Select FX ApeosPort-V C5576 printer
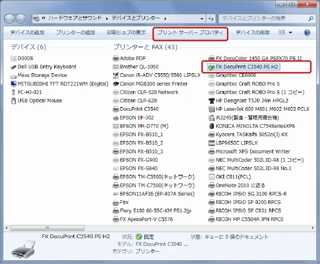Screen dimensions: 320x264 point(143,220)
